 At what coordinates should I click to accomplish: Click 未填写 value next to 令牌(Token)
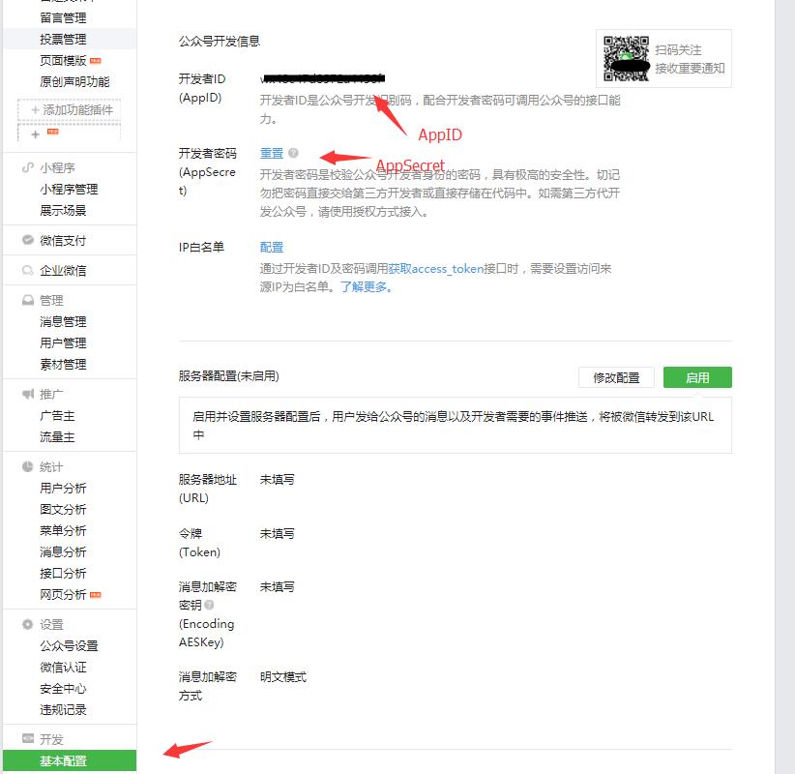277,534
